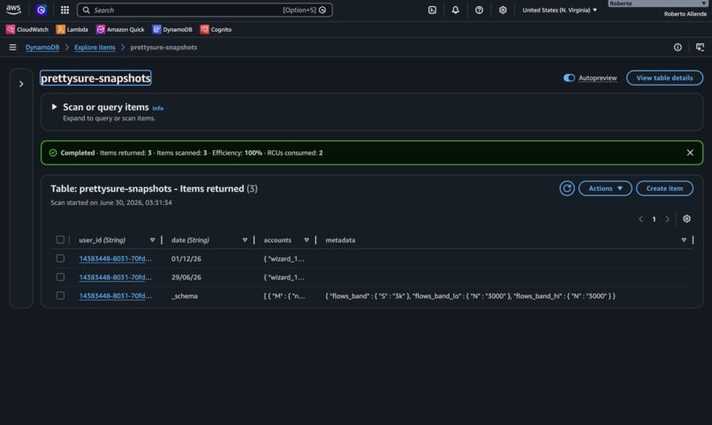Open the screen feedback icon beside info icon
Image resolution: width=712 pixels, height=425 pixels.
[x=700, y=47]
